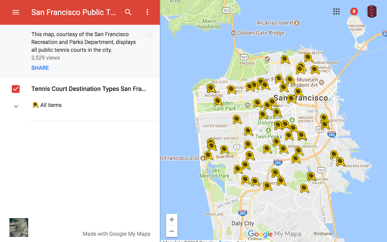The height and width of the screenshot is (242, 387).
Task: Click the Daly City map label
Action: pos(243,223)
